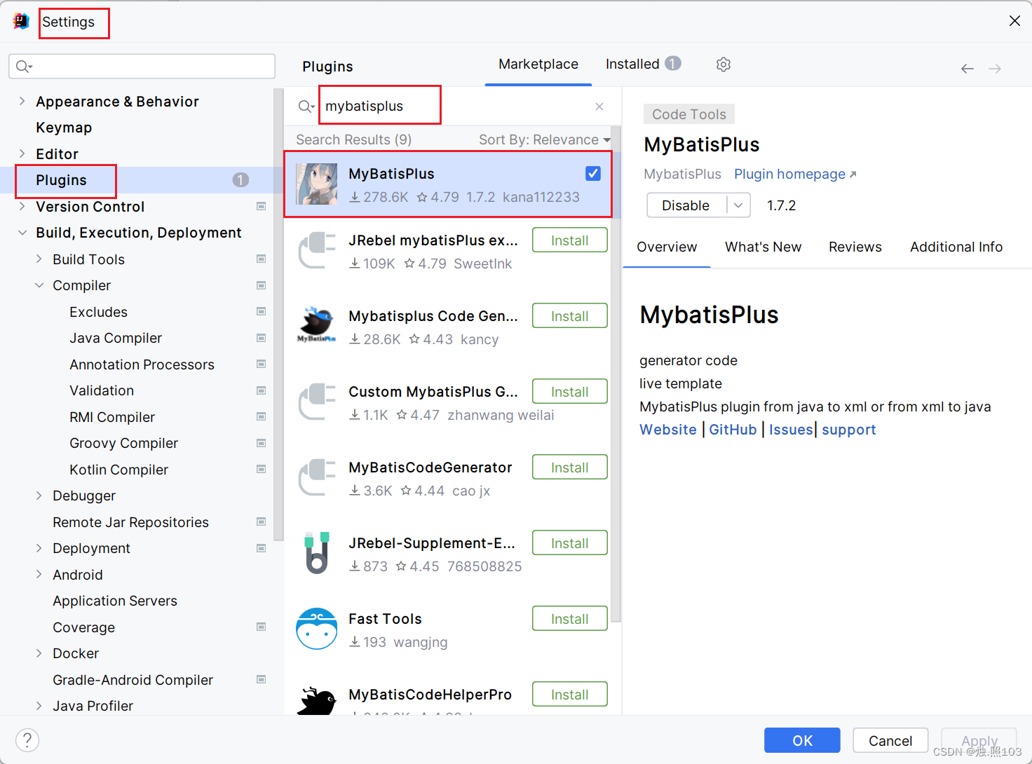Disable the MyBatisPlus plugin
This screenshot has width=1032, height=764.
pos(686,205)
